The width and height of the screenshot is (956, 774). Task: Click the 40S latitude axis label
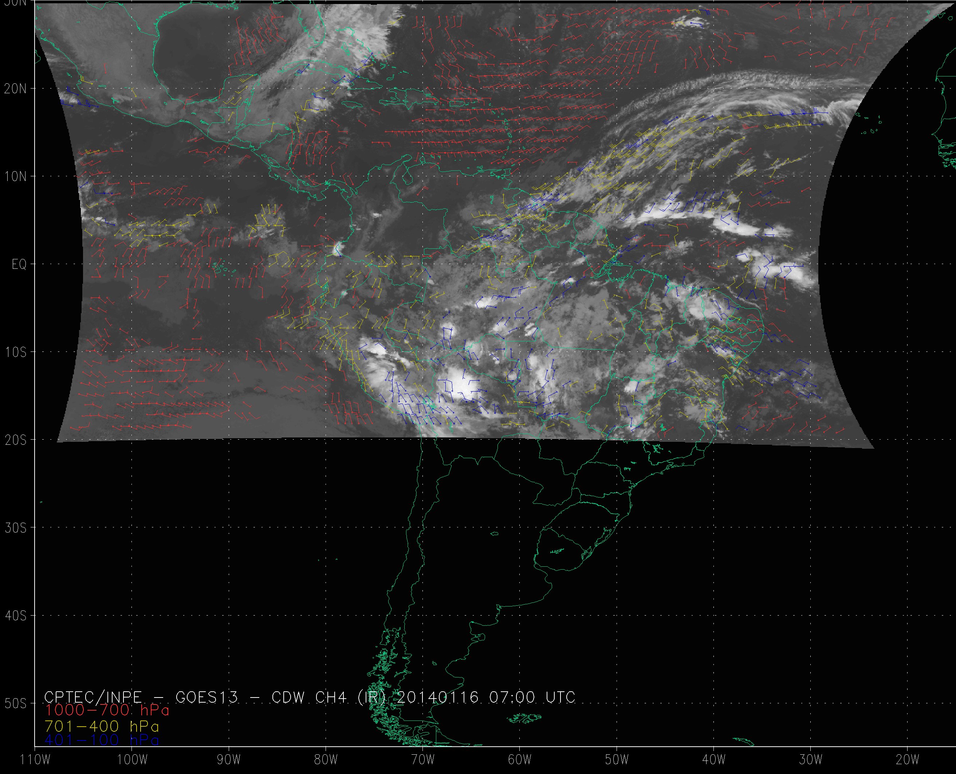tap(15, 616)
